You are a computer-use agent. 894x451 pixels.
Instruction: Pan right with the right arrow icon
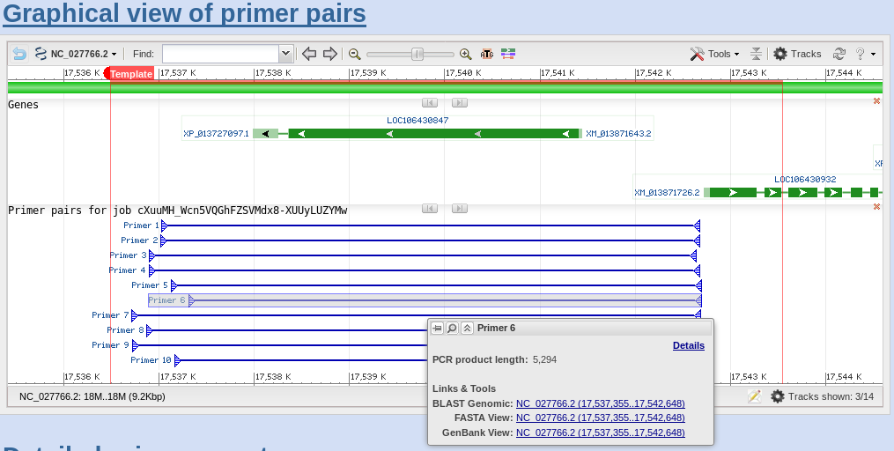330,54
